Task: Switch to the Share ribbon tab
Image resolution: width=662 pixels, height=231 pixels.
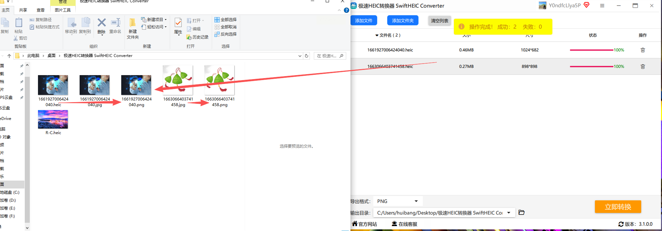Action: pos(23,10)
